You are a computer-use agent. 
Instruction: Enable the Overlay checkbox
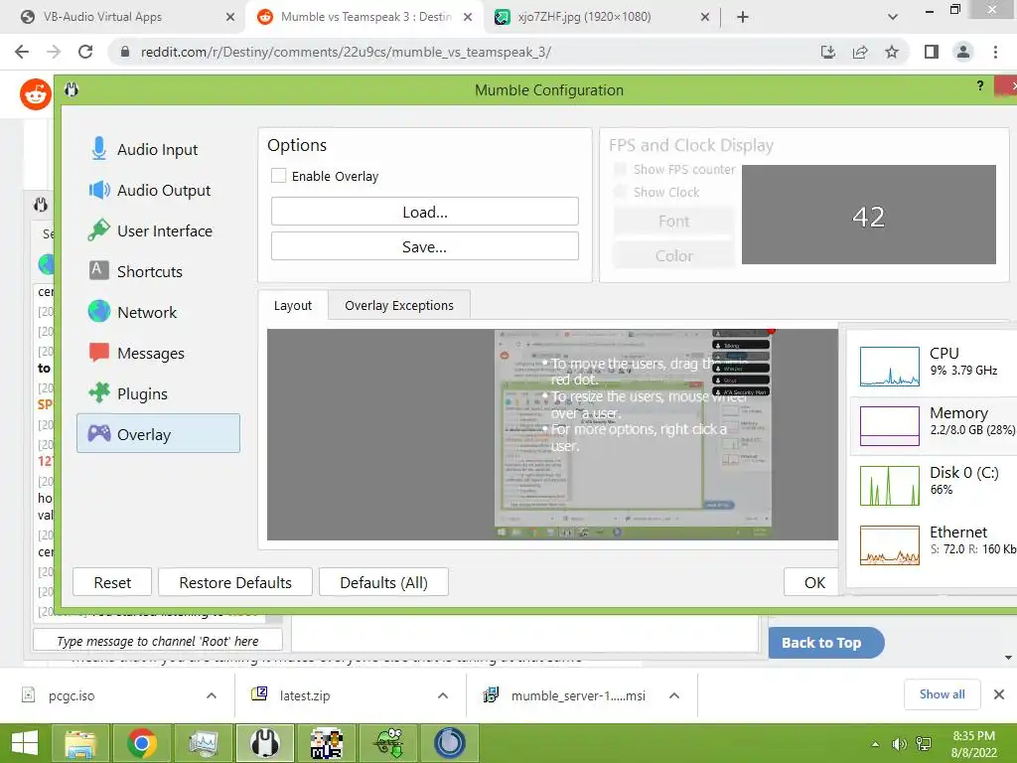click(278, 175)
